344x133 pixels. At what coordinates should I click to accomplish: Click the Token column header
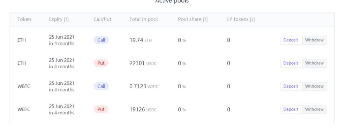point(24,19)
